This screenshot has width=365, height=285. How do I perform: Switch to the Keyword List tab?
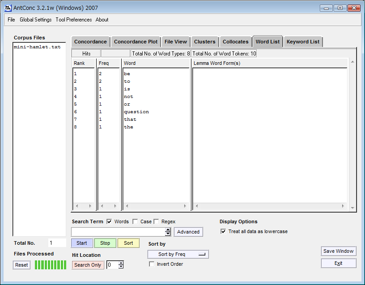[303, 42]
